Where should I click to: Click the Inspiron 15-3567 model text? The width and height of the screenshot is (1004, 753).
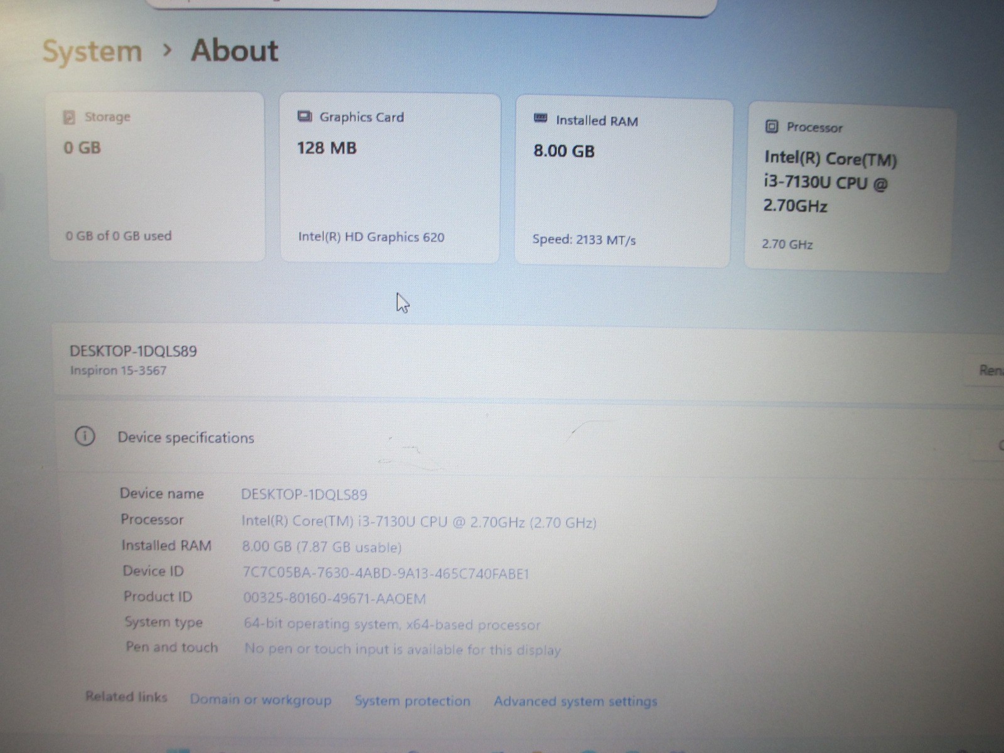tap(119, 370)
